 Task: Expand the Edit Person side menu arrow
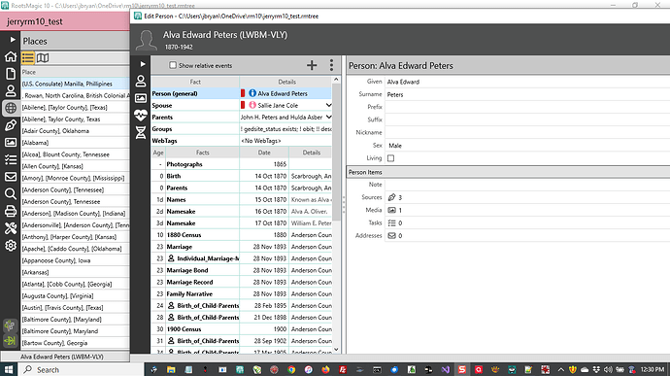143,64
